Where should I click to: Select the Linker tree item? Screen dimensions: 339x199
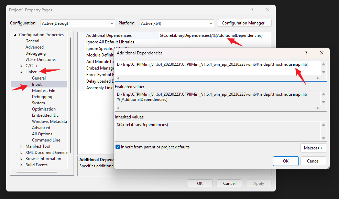(31, 72)
